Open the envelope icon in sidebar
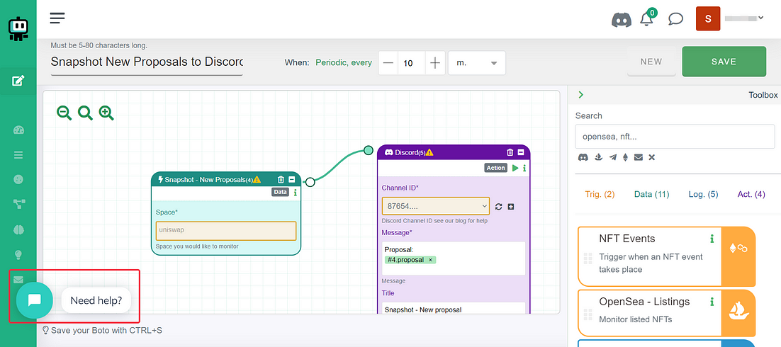 [18, 279]
